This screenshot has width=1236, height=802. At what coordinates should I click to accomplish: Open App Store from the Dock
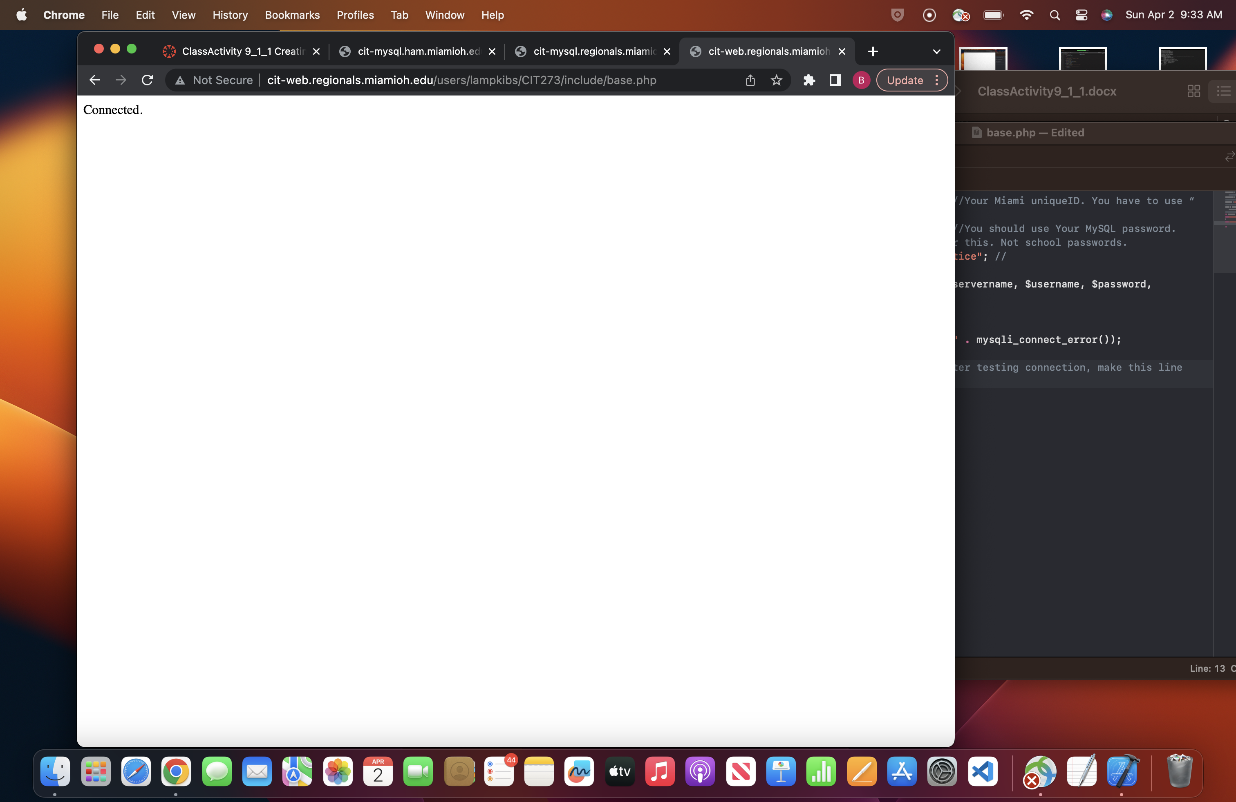902,772
